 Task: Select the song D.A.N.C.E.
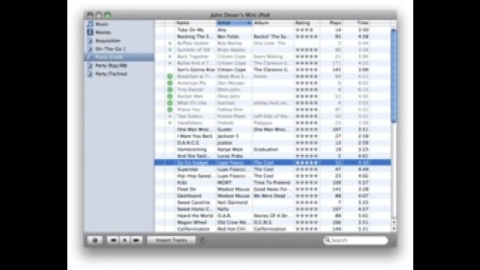[x=188, y=143]
